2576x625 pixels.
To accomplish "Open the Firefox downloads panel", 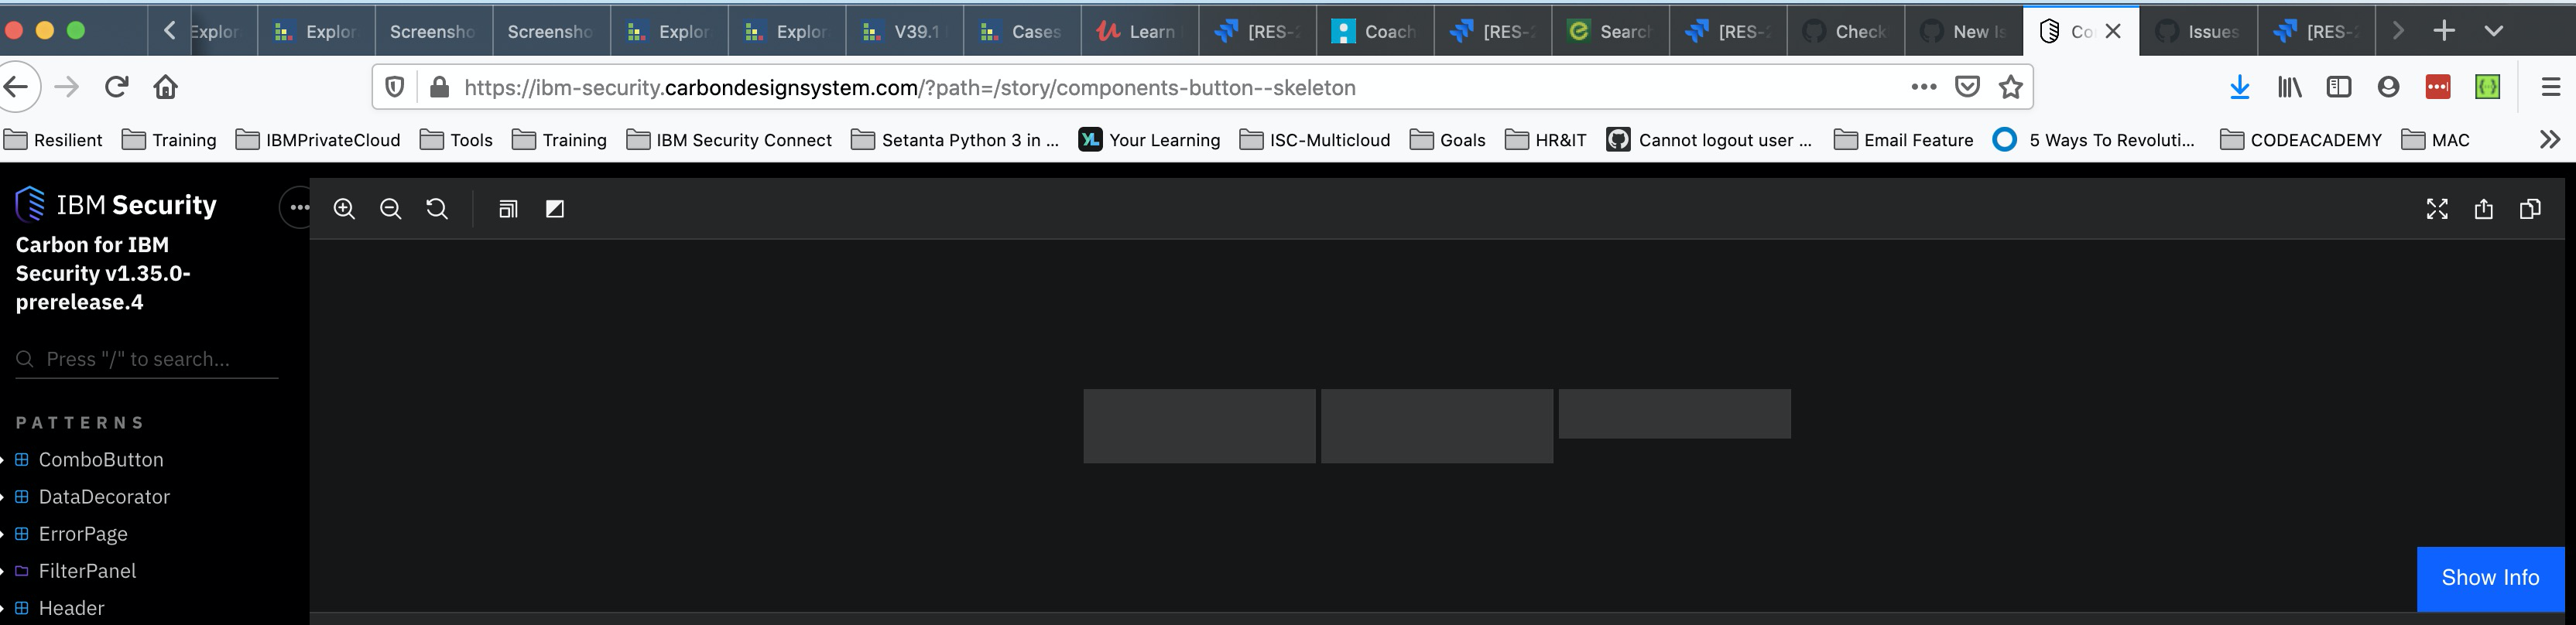I will coord(2240,87).
